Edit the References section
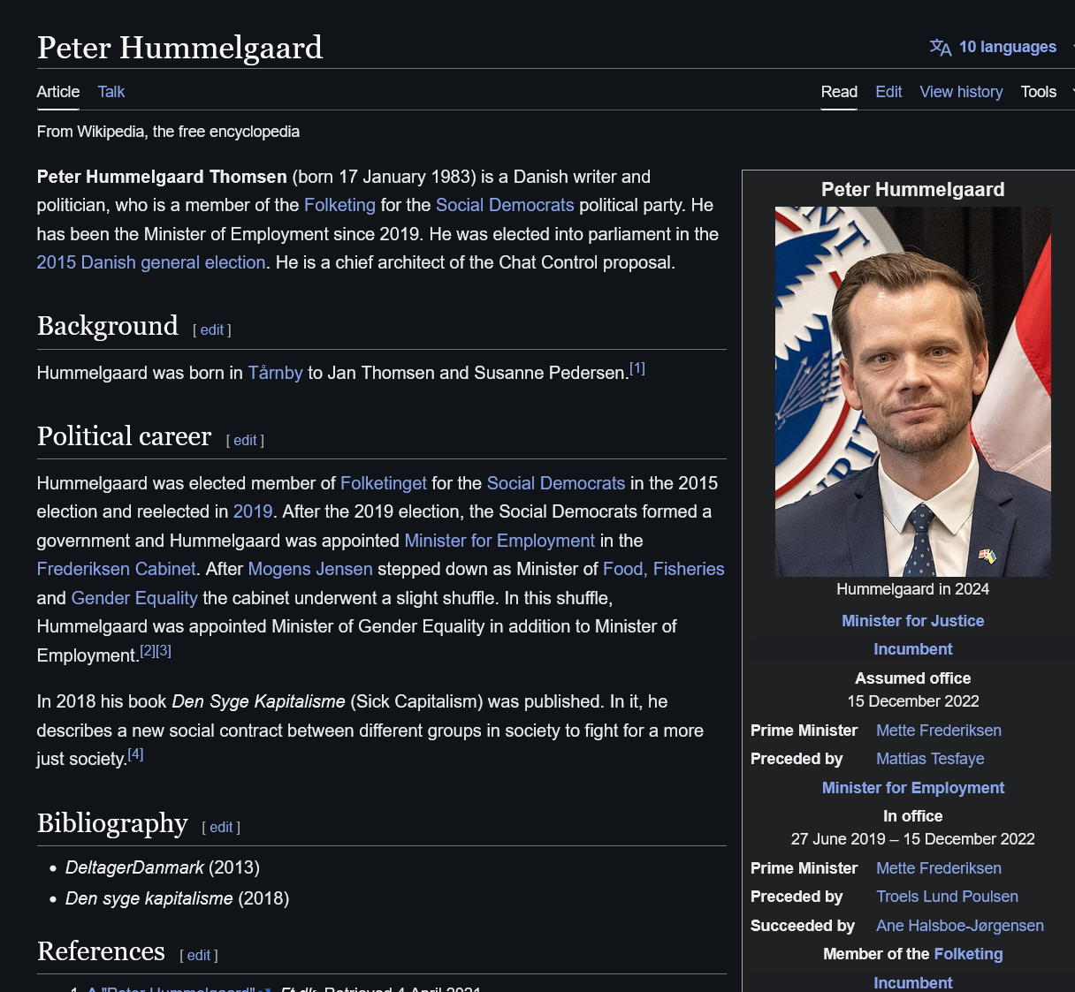1075x992 pixels. coord(199,955)
